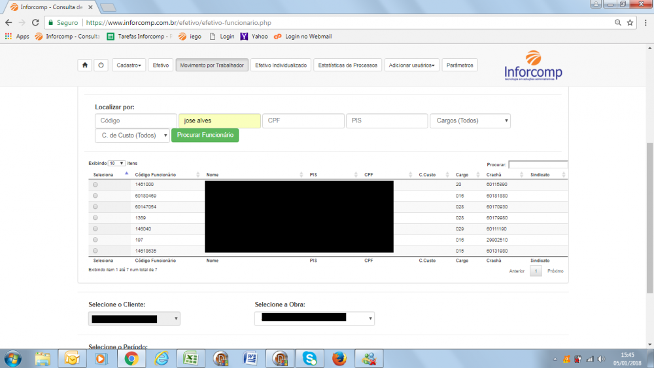
Task: Click pagination page 1 button
Action: point(536,271)
